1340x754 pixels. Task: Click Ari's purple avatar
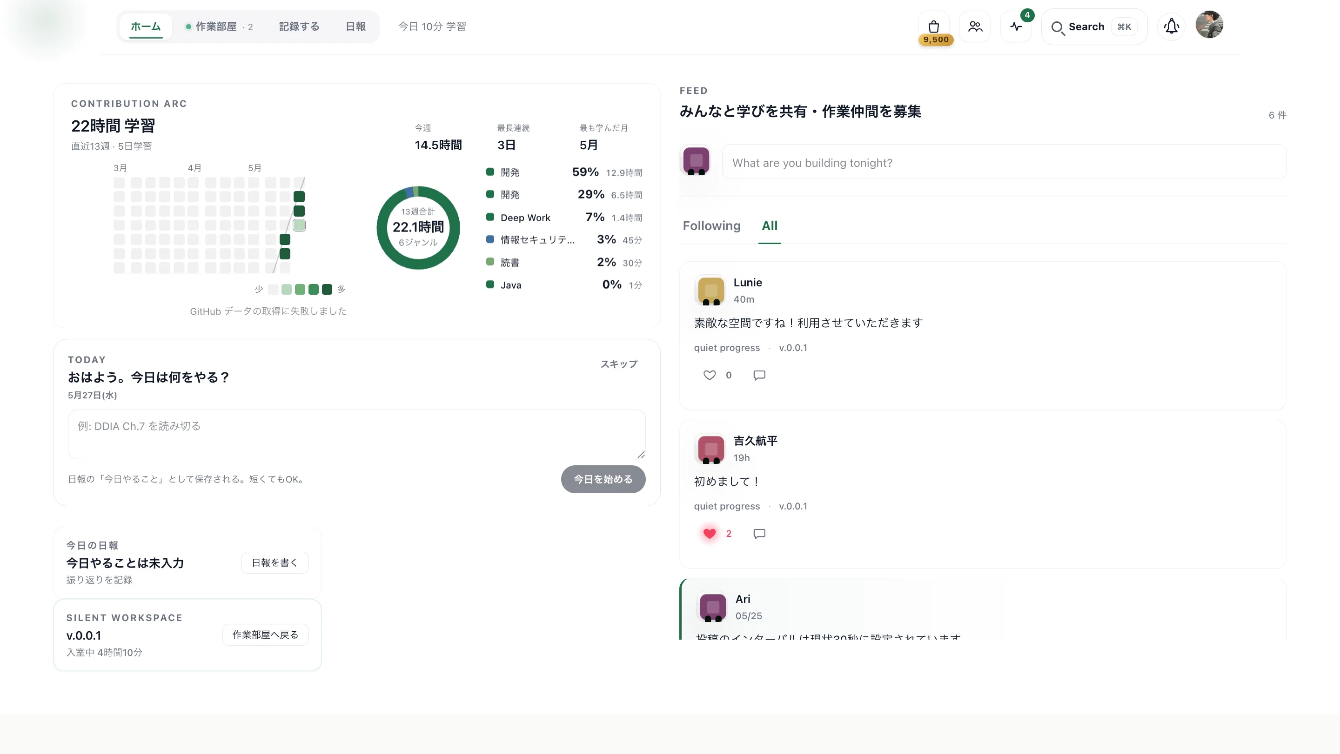[713, 607]
